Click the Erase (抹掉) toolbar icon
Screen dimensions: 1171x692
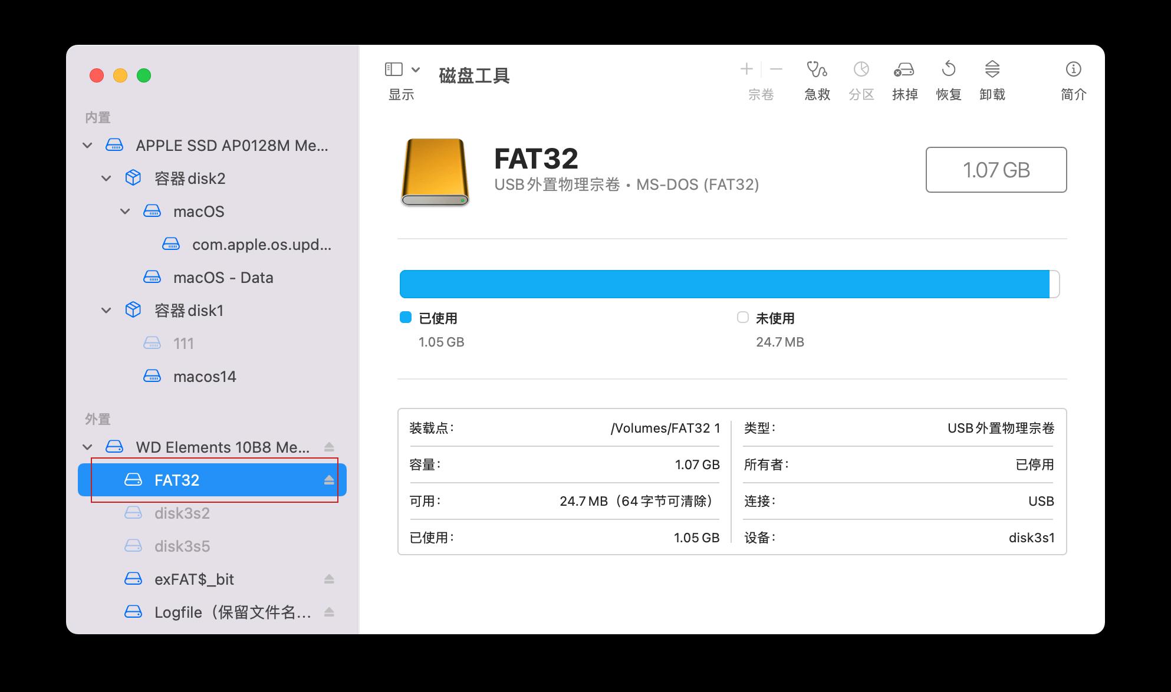pyautogui.click(x=904, y=70)
